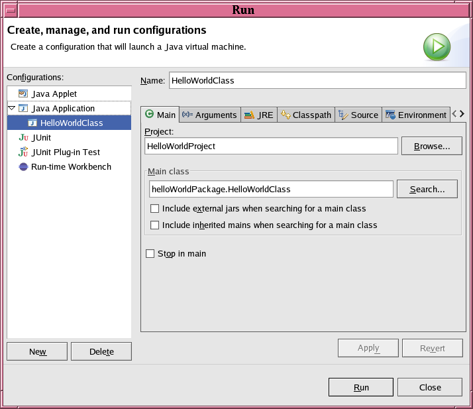Viewport: 473px width, 409px height.
Task: Click the green run banner icon
Action: click(437, 47)
